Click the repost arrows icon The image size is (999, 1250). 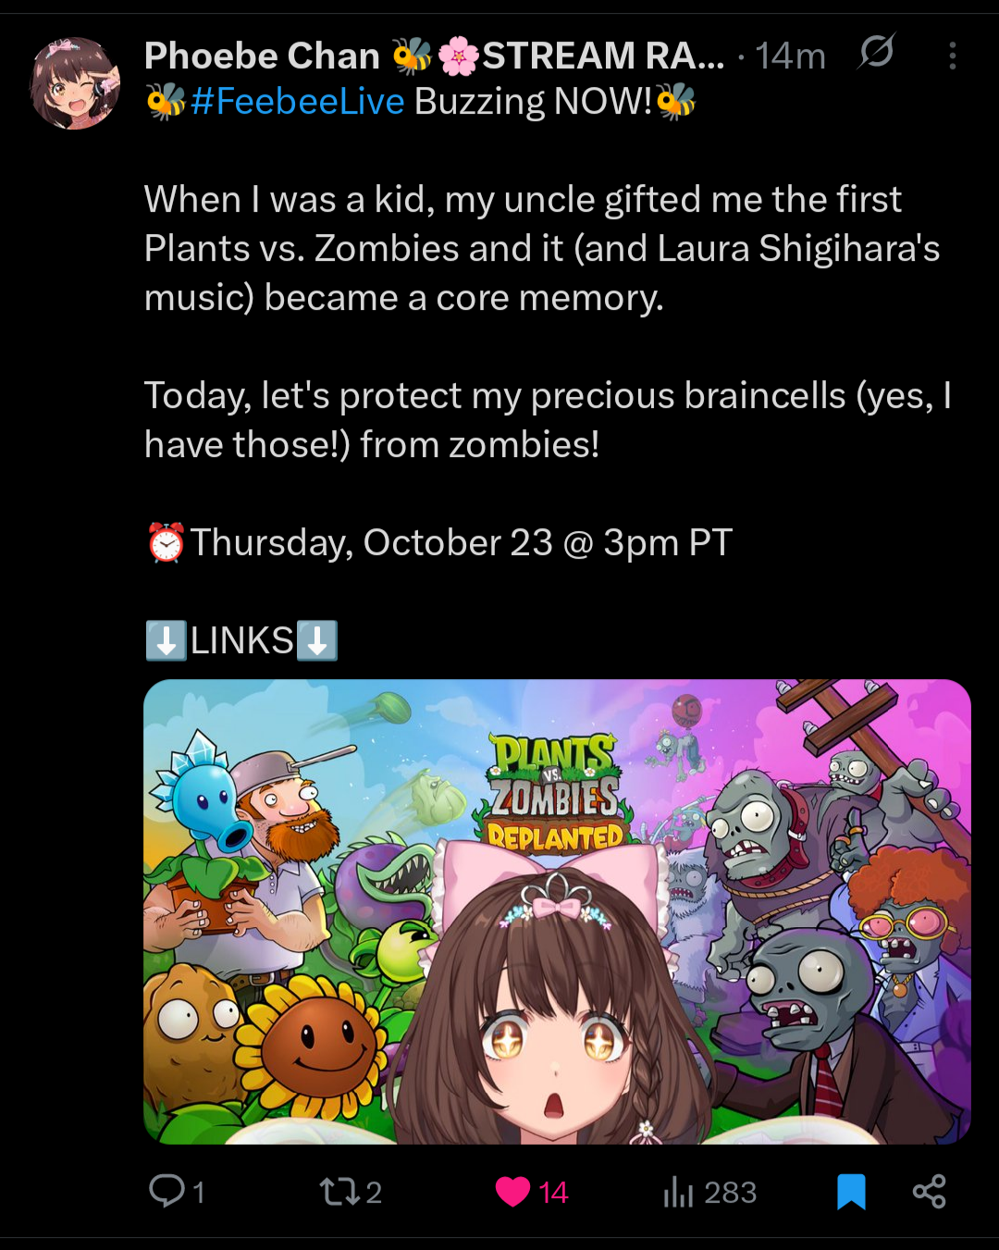[x=339, y=1192]
